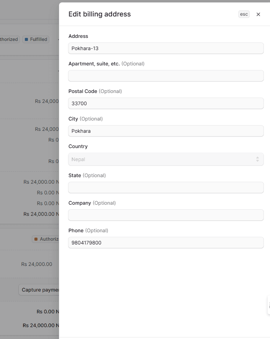
Task: Click the Address field containing Pokhara-13
Action: coord(166,48)
